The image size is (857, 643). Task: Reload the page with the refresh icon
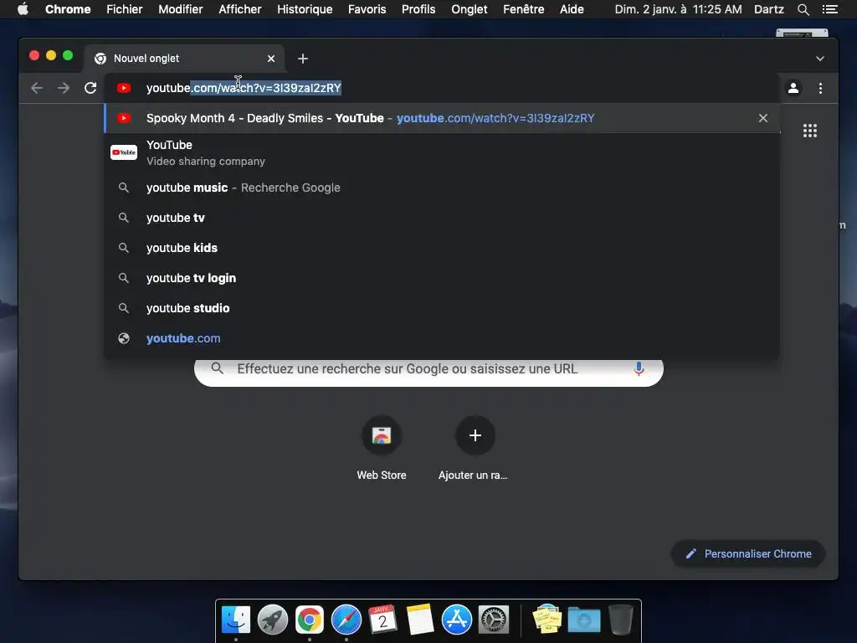coord(90,88)
